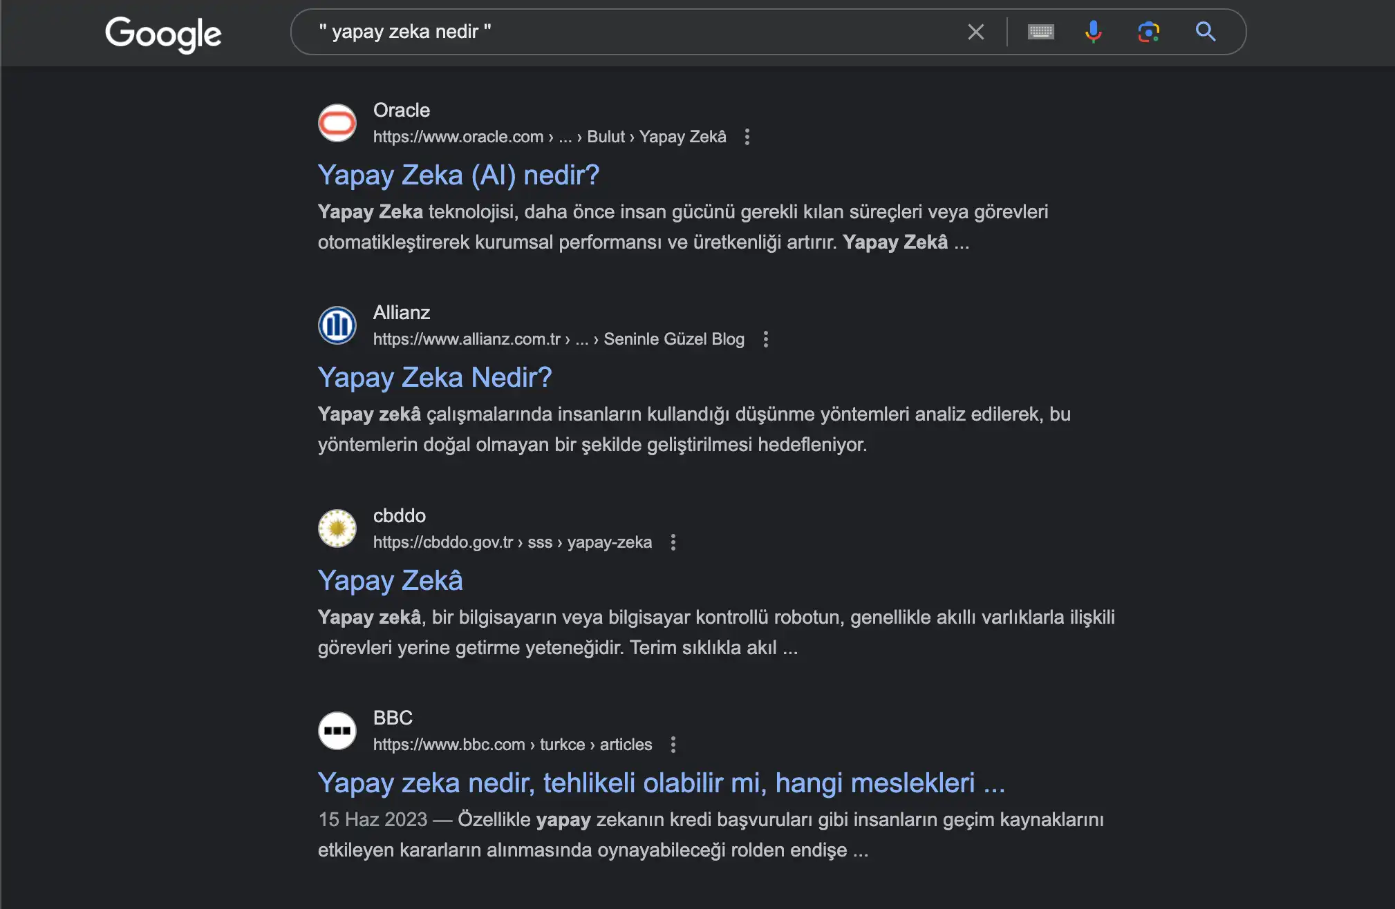1395x909 pixels.
Task: Click the 'Seninle Güzel Blog' breadcrumb link
Action: click(674, 339)
